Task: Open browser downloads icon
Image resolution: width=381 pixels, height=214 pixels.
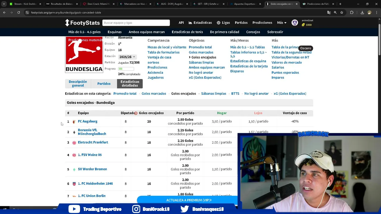Action: pyautogui.click(x=362, y=12)
